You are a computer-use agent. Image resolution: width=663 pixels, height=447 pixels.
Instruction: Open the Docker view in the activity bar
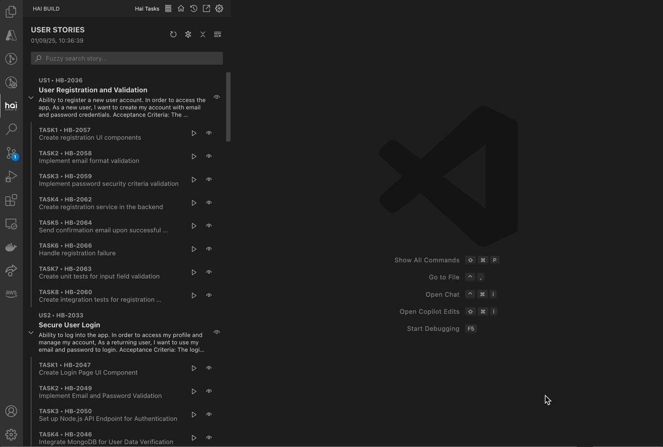[11, 246]
